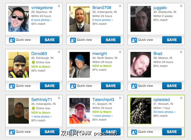The width and height of the screenshot is (191, 140).
Task: Save the Brian2708 profile
Action: pyautogui.click(x=111, y=40)
